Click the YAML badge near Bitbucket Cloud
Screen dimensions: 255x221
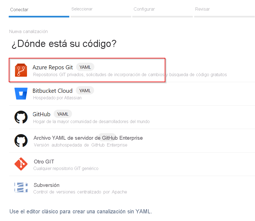85,90
